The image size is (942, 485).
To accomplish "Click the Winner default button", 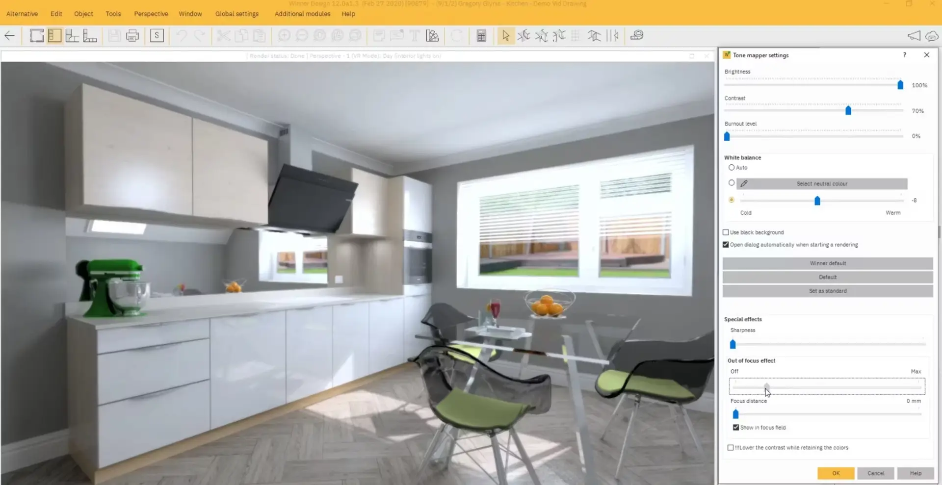I will click(x=827, y=263).
